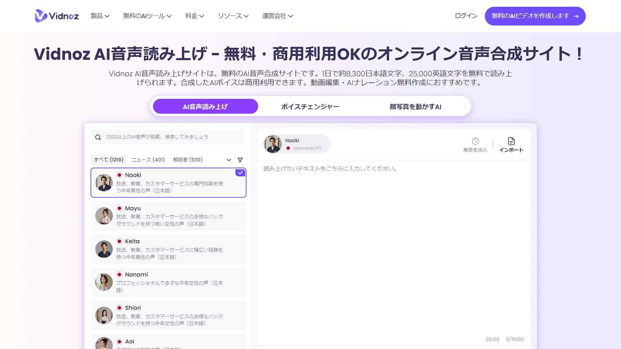Click the text-to-speech input area

pyautogui.click(x=394, y=248)
